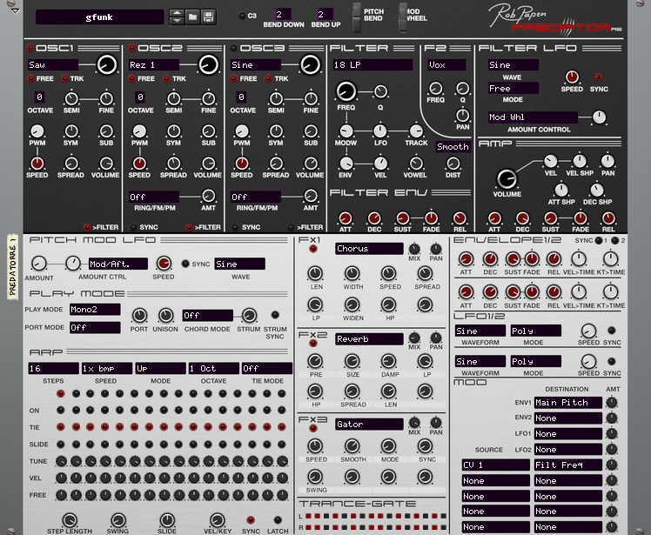Click the filter FREQ knob

pos(346,91)
